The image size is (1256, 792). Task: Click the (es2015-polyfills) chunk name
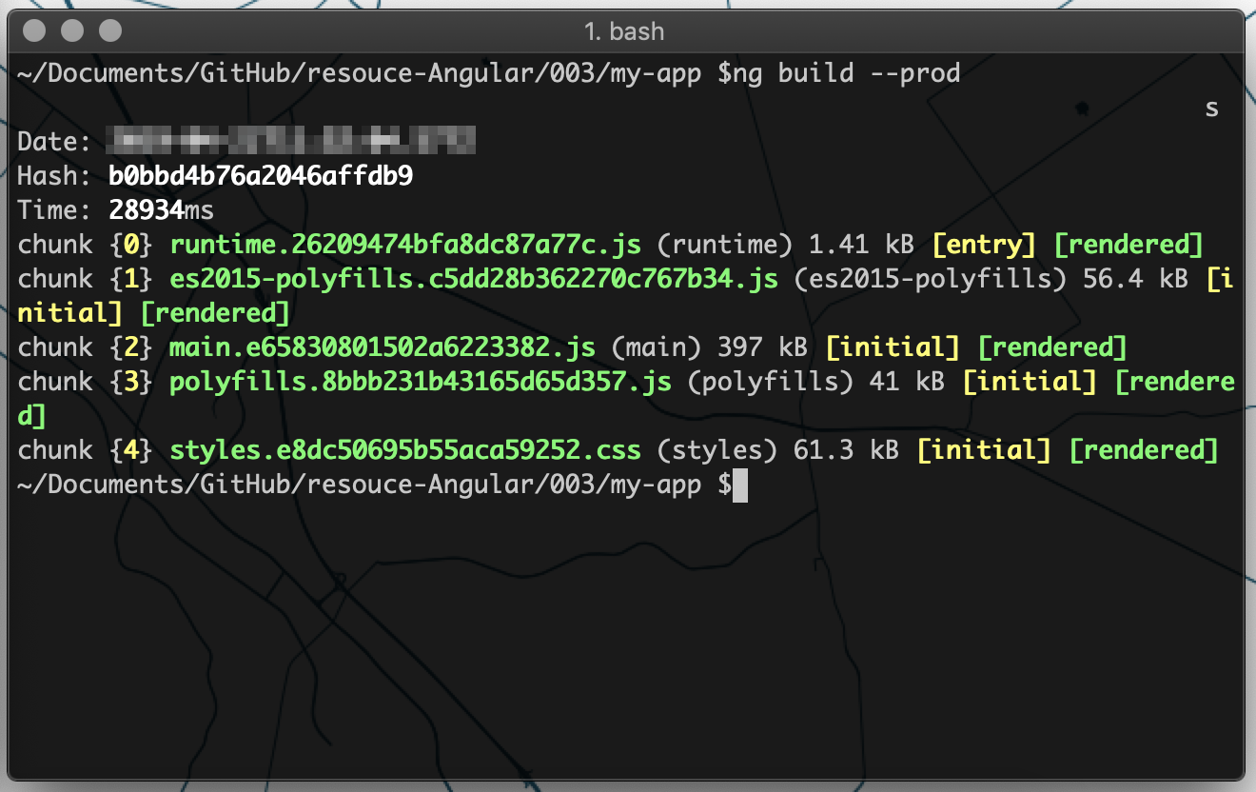pos(931,279)
